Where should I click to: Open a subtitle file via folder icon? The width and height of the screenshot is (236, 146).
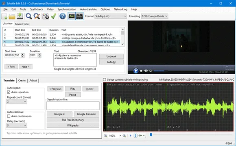point(12,16)
